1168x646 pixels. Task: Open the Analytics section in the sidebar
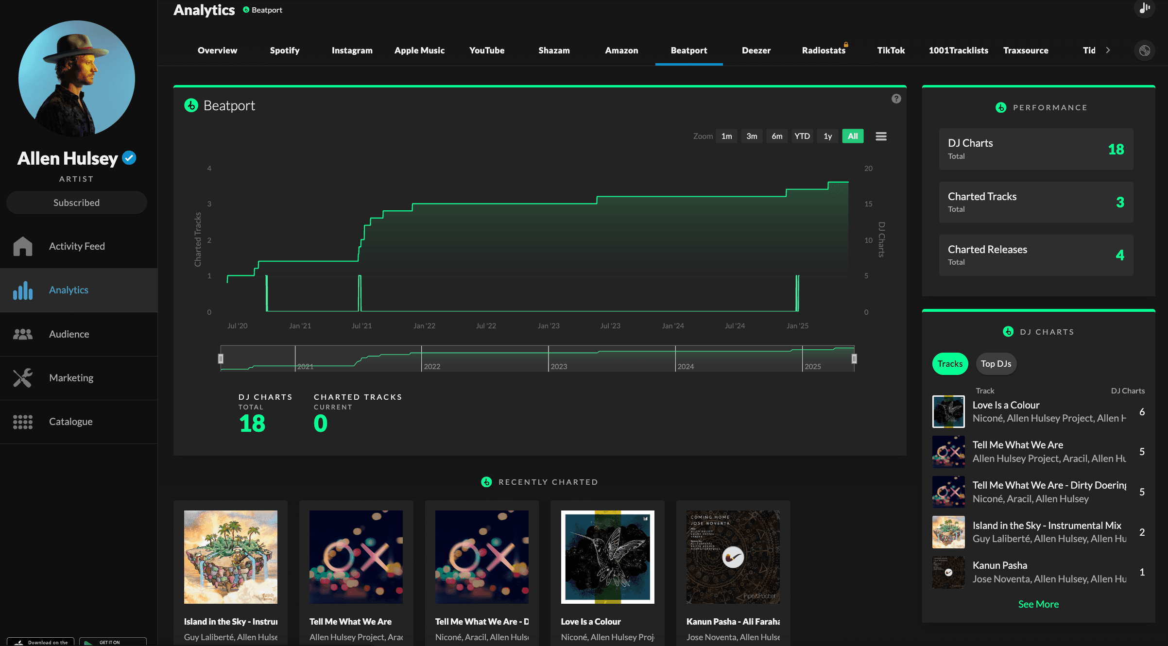tap(69, 289)
